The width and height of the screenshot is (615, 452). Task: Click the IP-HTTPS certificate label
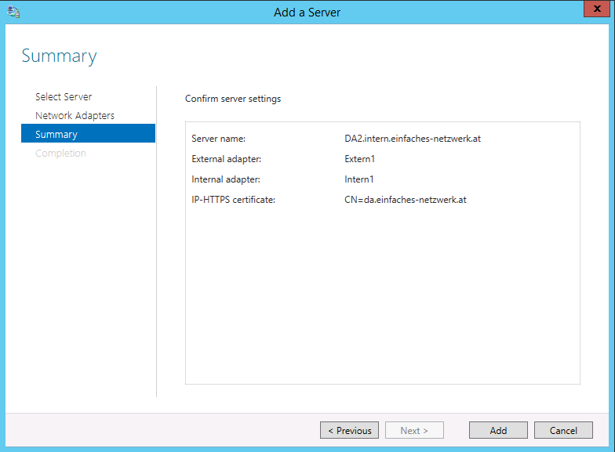point(234,200)
